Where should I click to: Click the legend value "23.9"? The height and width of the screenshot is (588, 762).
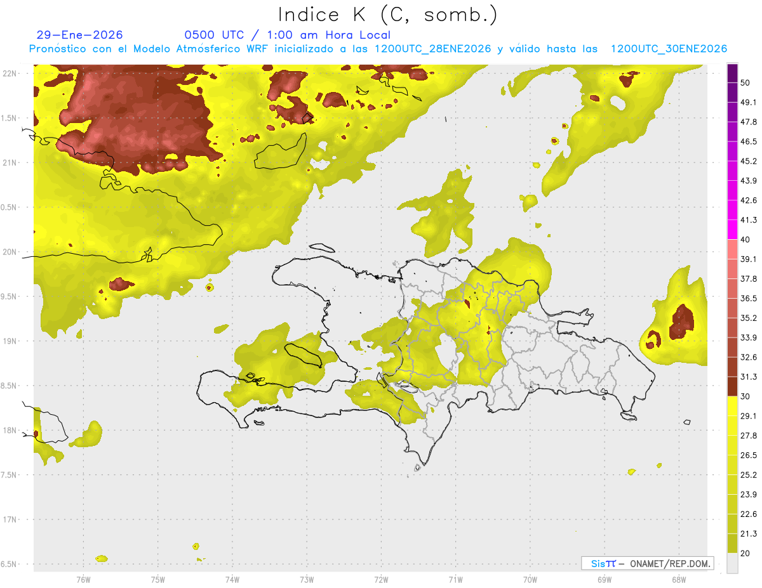click(x=749, y=494)
